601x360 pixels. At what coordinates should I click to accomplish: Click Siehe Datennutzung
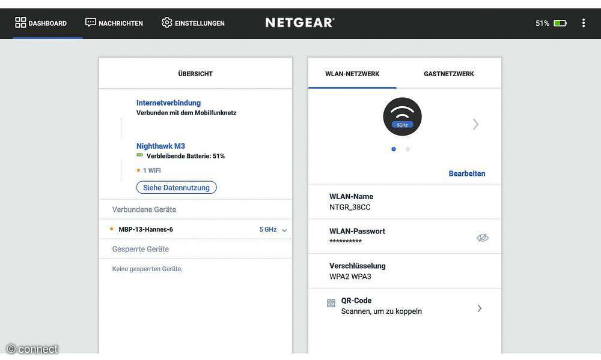[177, 186]
